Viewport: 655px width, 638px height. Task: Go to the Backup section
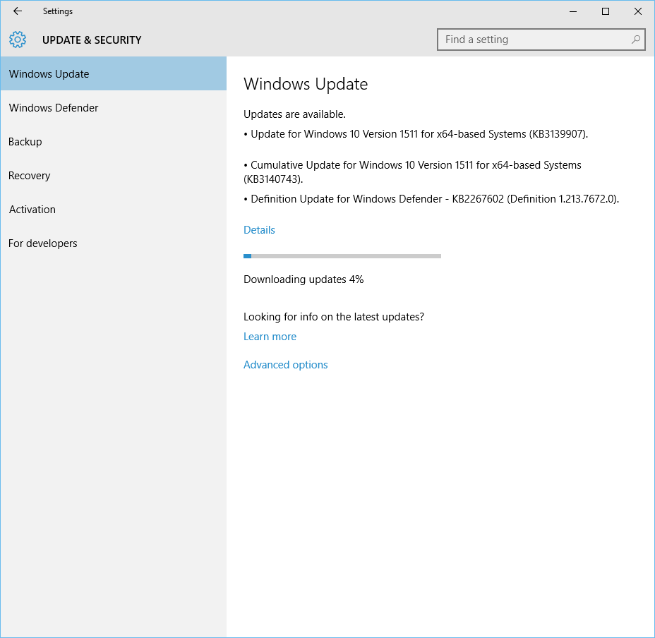coord(25,142)
